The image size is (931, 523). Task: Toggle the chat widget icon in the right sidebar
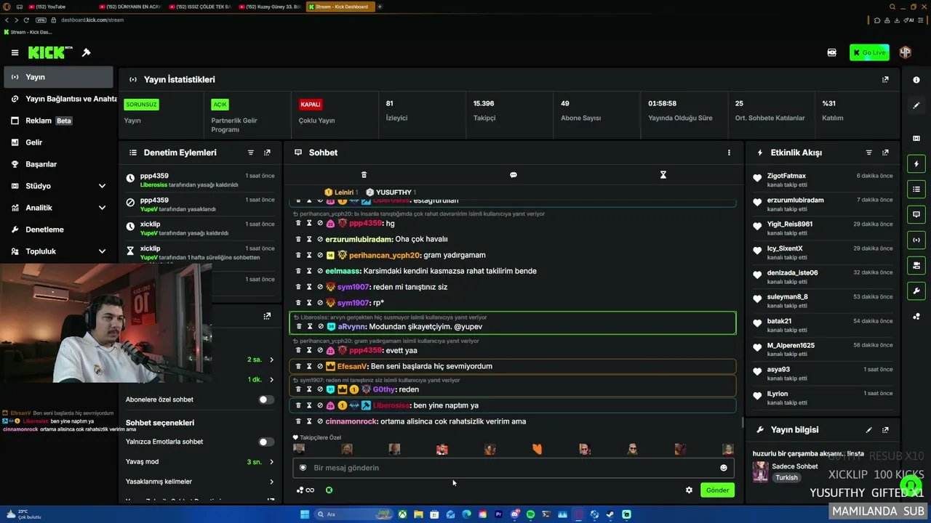(x=916, y=214)
